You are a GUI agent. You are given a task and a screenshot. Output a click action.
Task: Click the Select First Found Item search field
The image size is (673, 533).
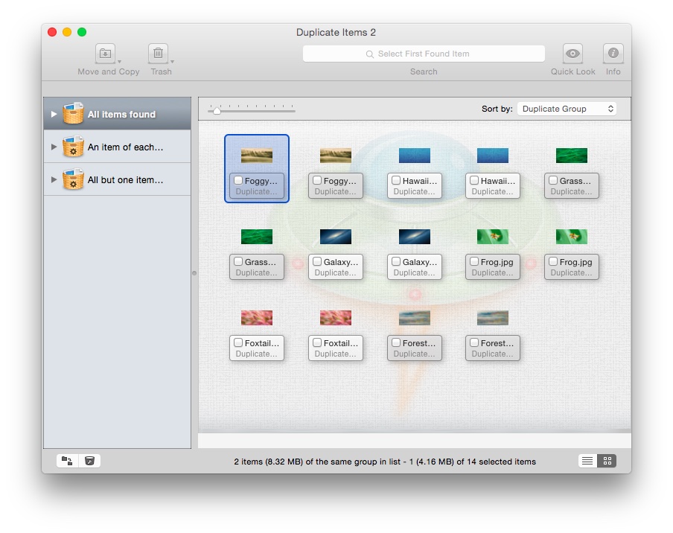(424, 54)
